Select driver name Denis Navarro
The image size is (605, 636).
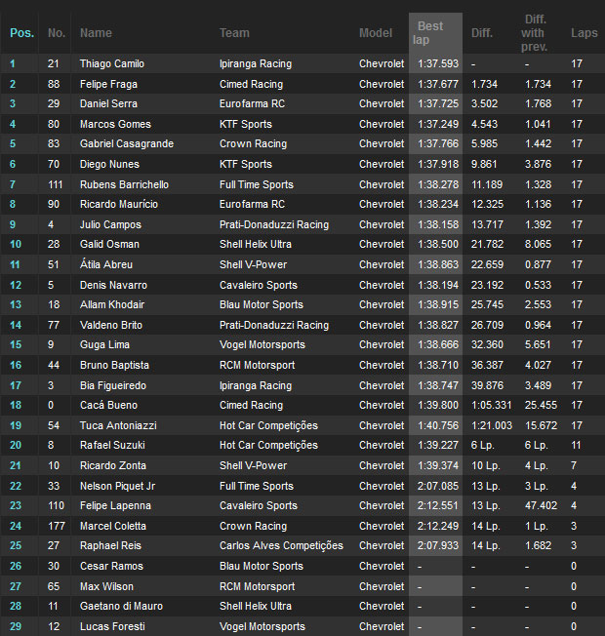tap(113, 285)
